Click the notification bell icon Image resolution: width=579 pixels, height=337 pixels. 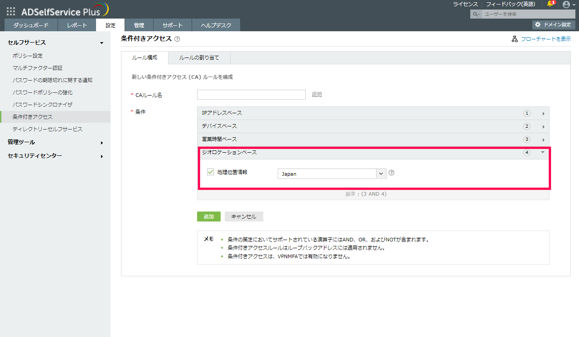tap(550, 4)
